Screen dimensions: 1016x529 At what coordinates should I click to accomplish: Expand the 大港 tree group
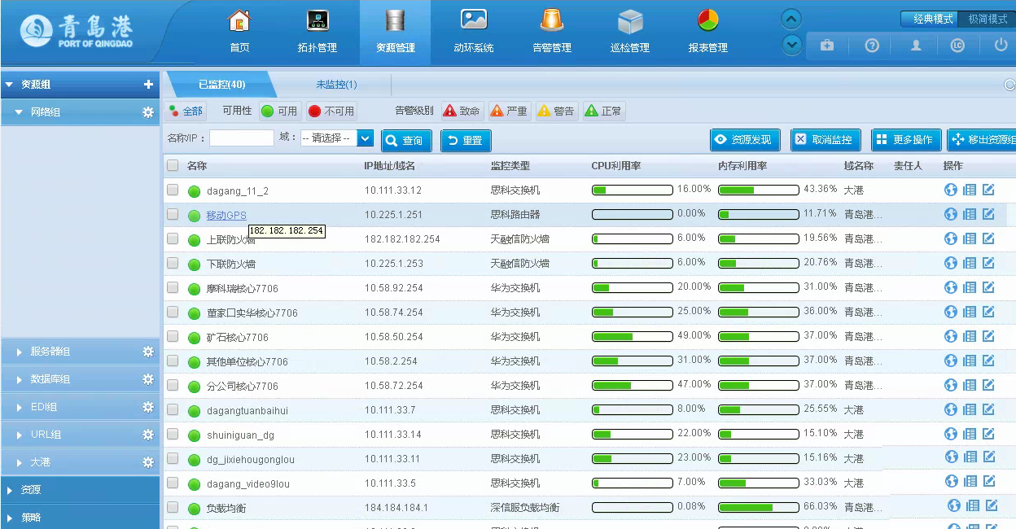(20, 462)
